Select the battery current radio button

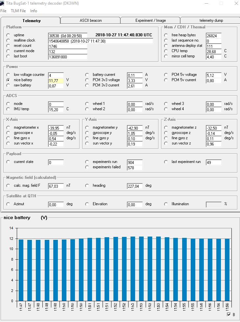pos(87,75)
